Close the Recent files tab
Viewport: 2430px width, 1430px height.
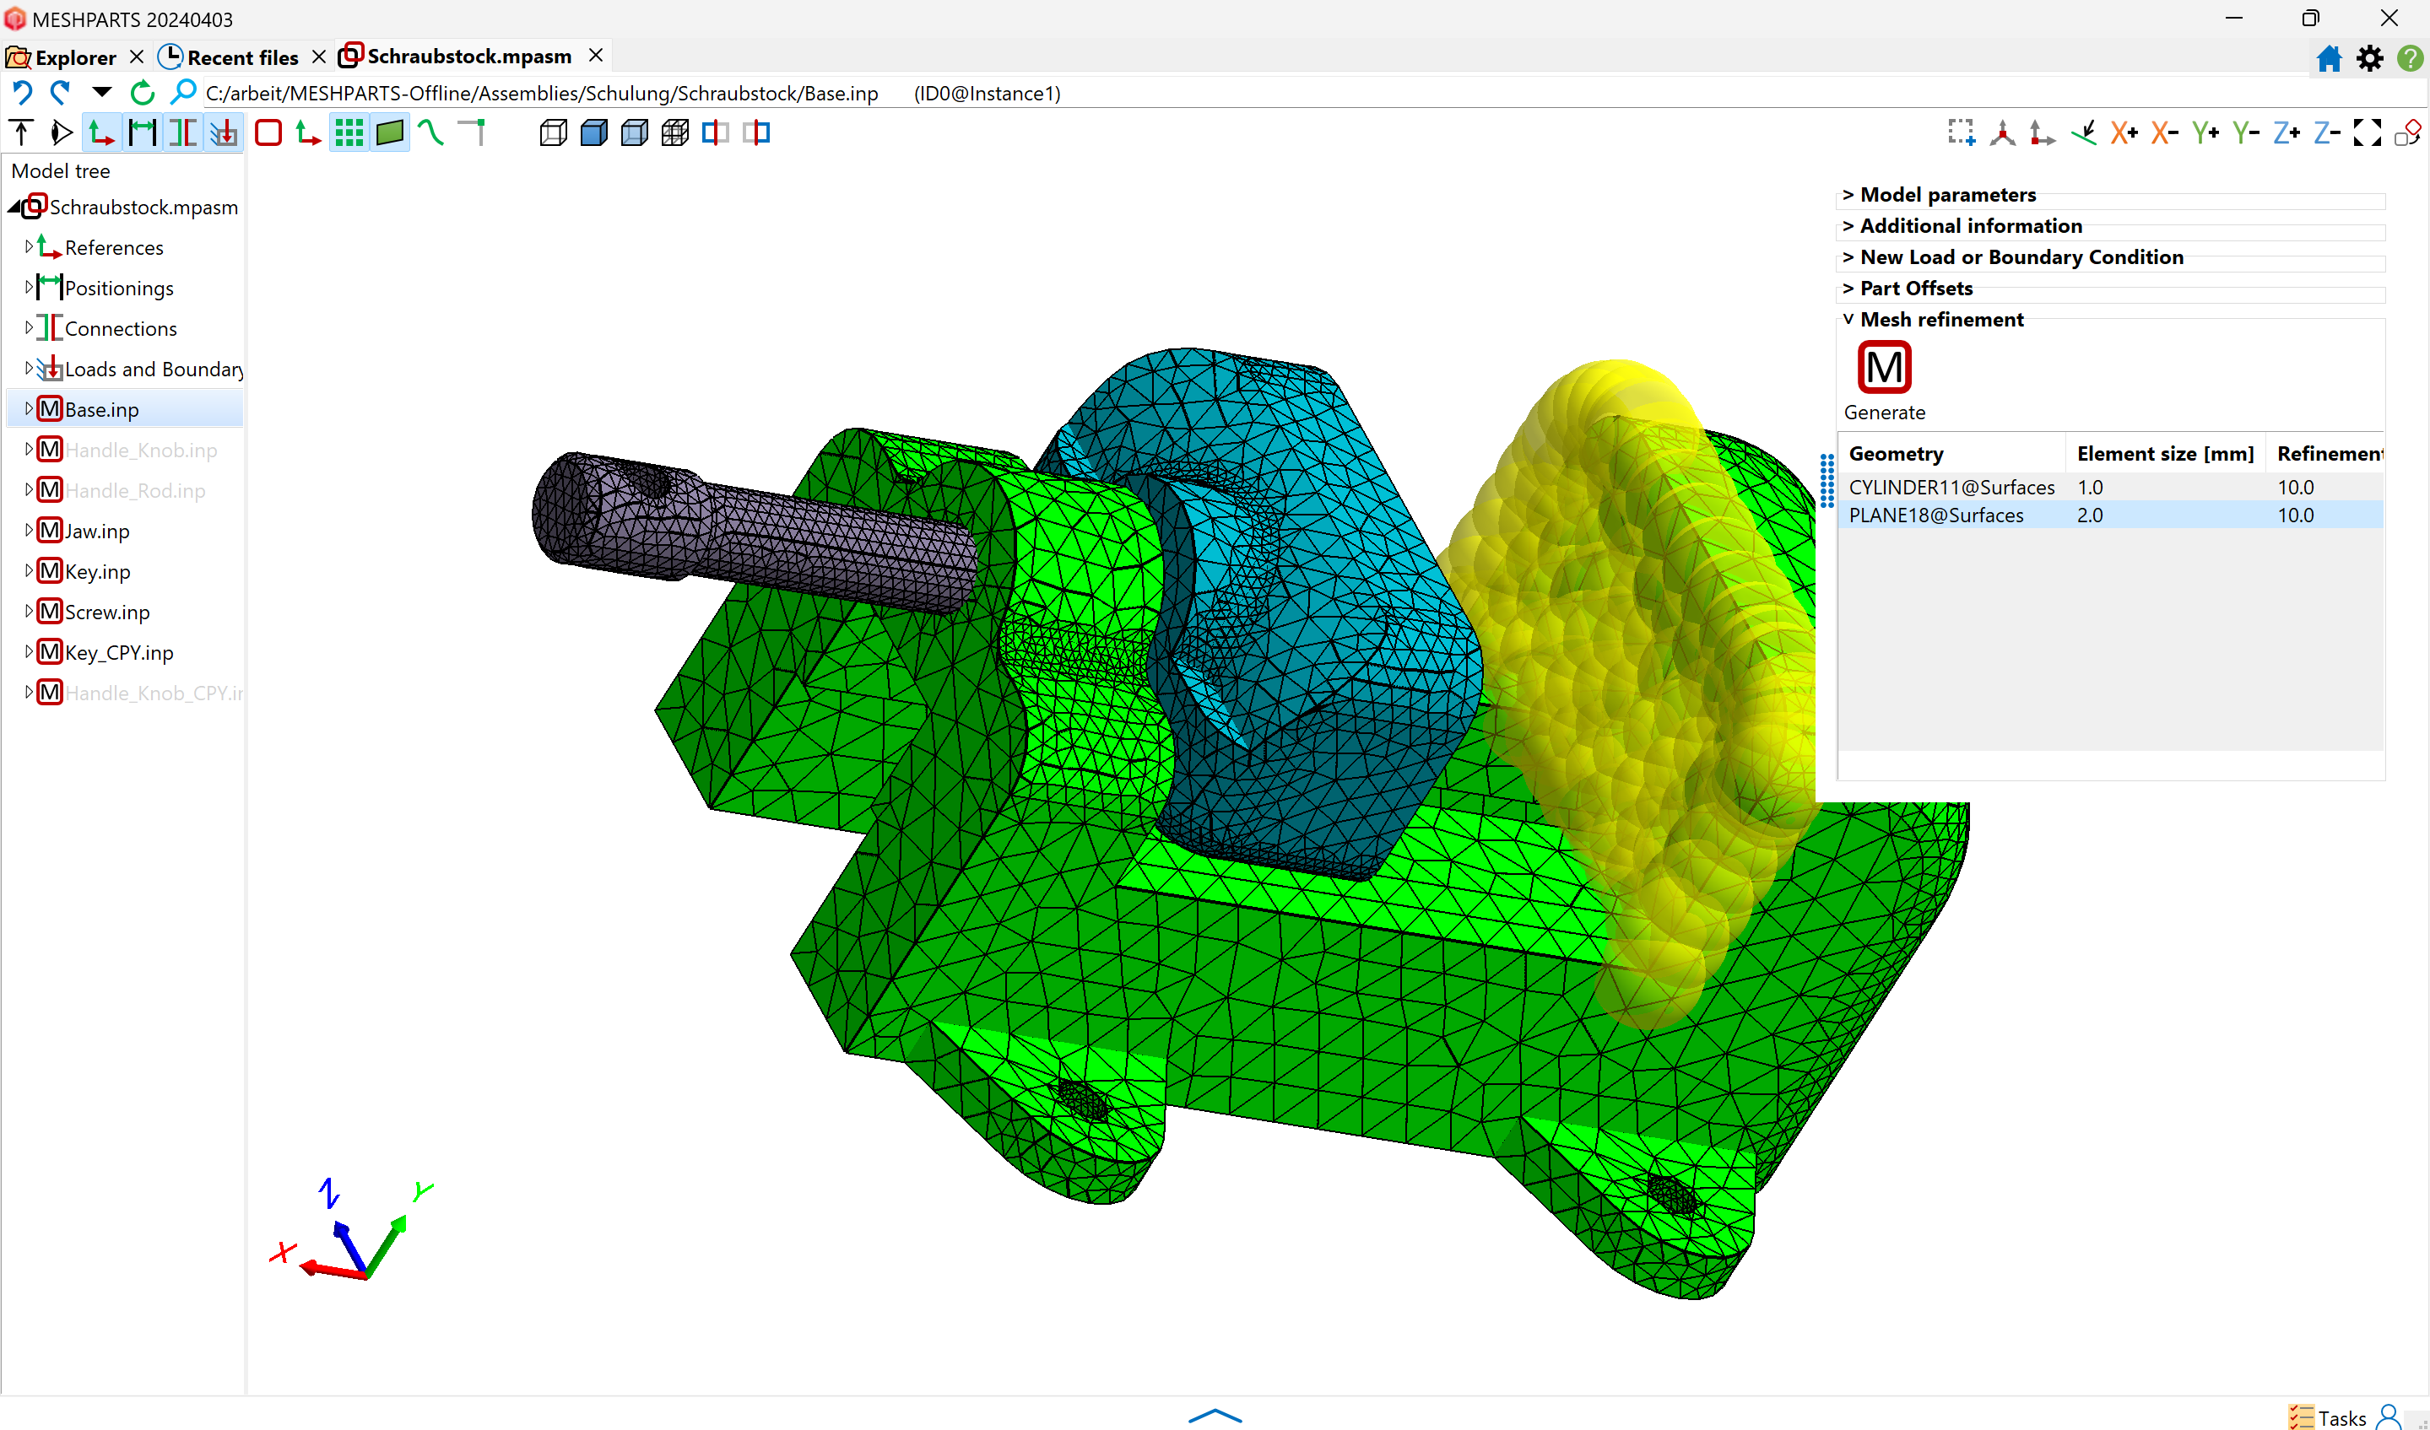point(318,57)
